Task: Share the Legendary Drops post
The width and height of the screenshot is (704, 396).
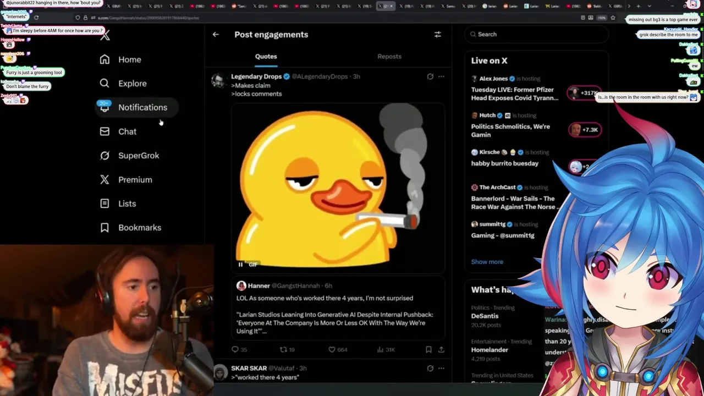Action: (x=441, y=350)
